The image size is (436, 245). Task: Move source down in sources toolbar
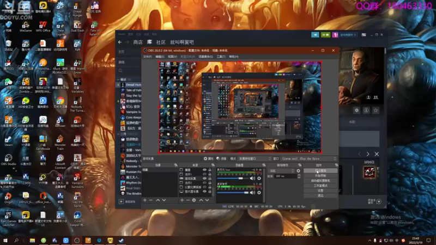(207, 200)
